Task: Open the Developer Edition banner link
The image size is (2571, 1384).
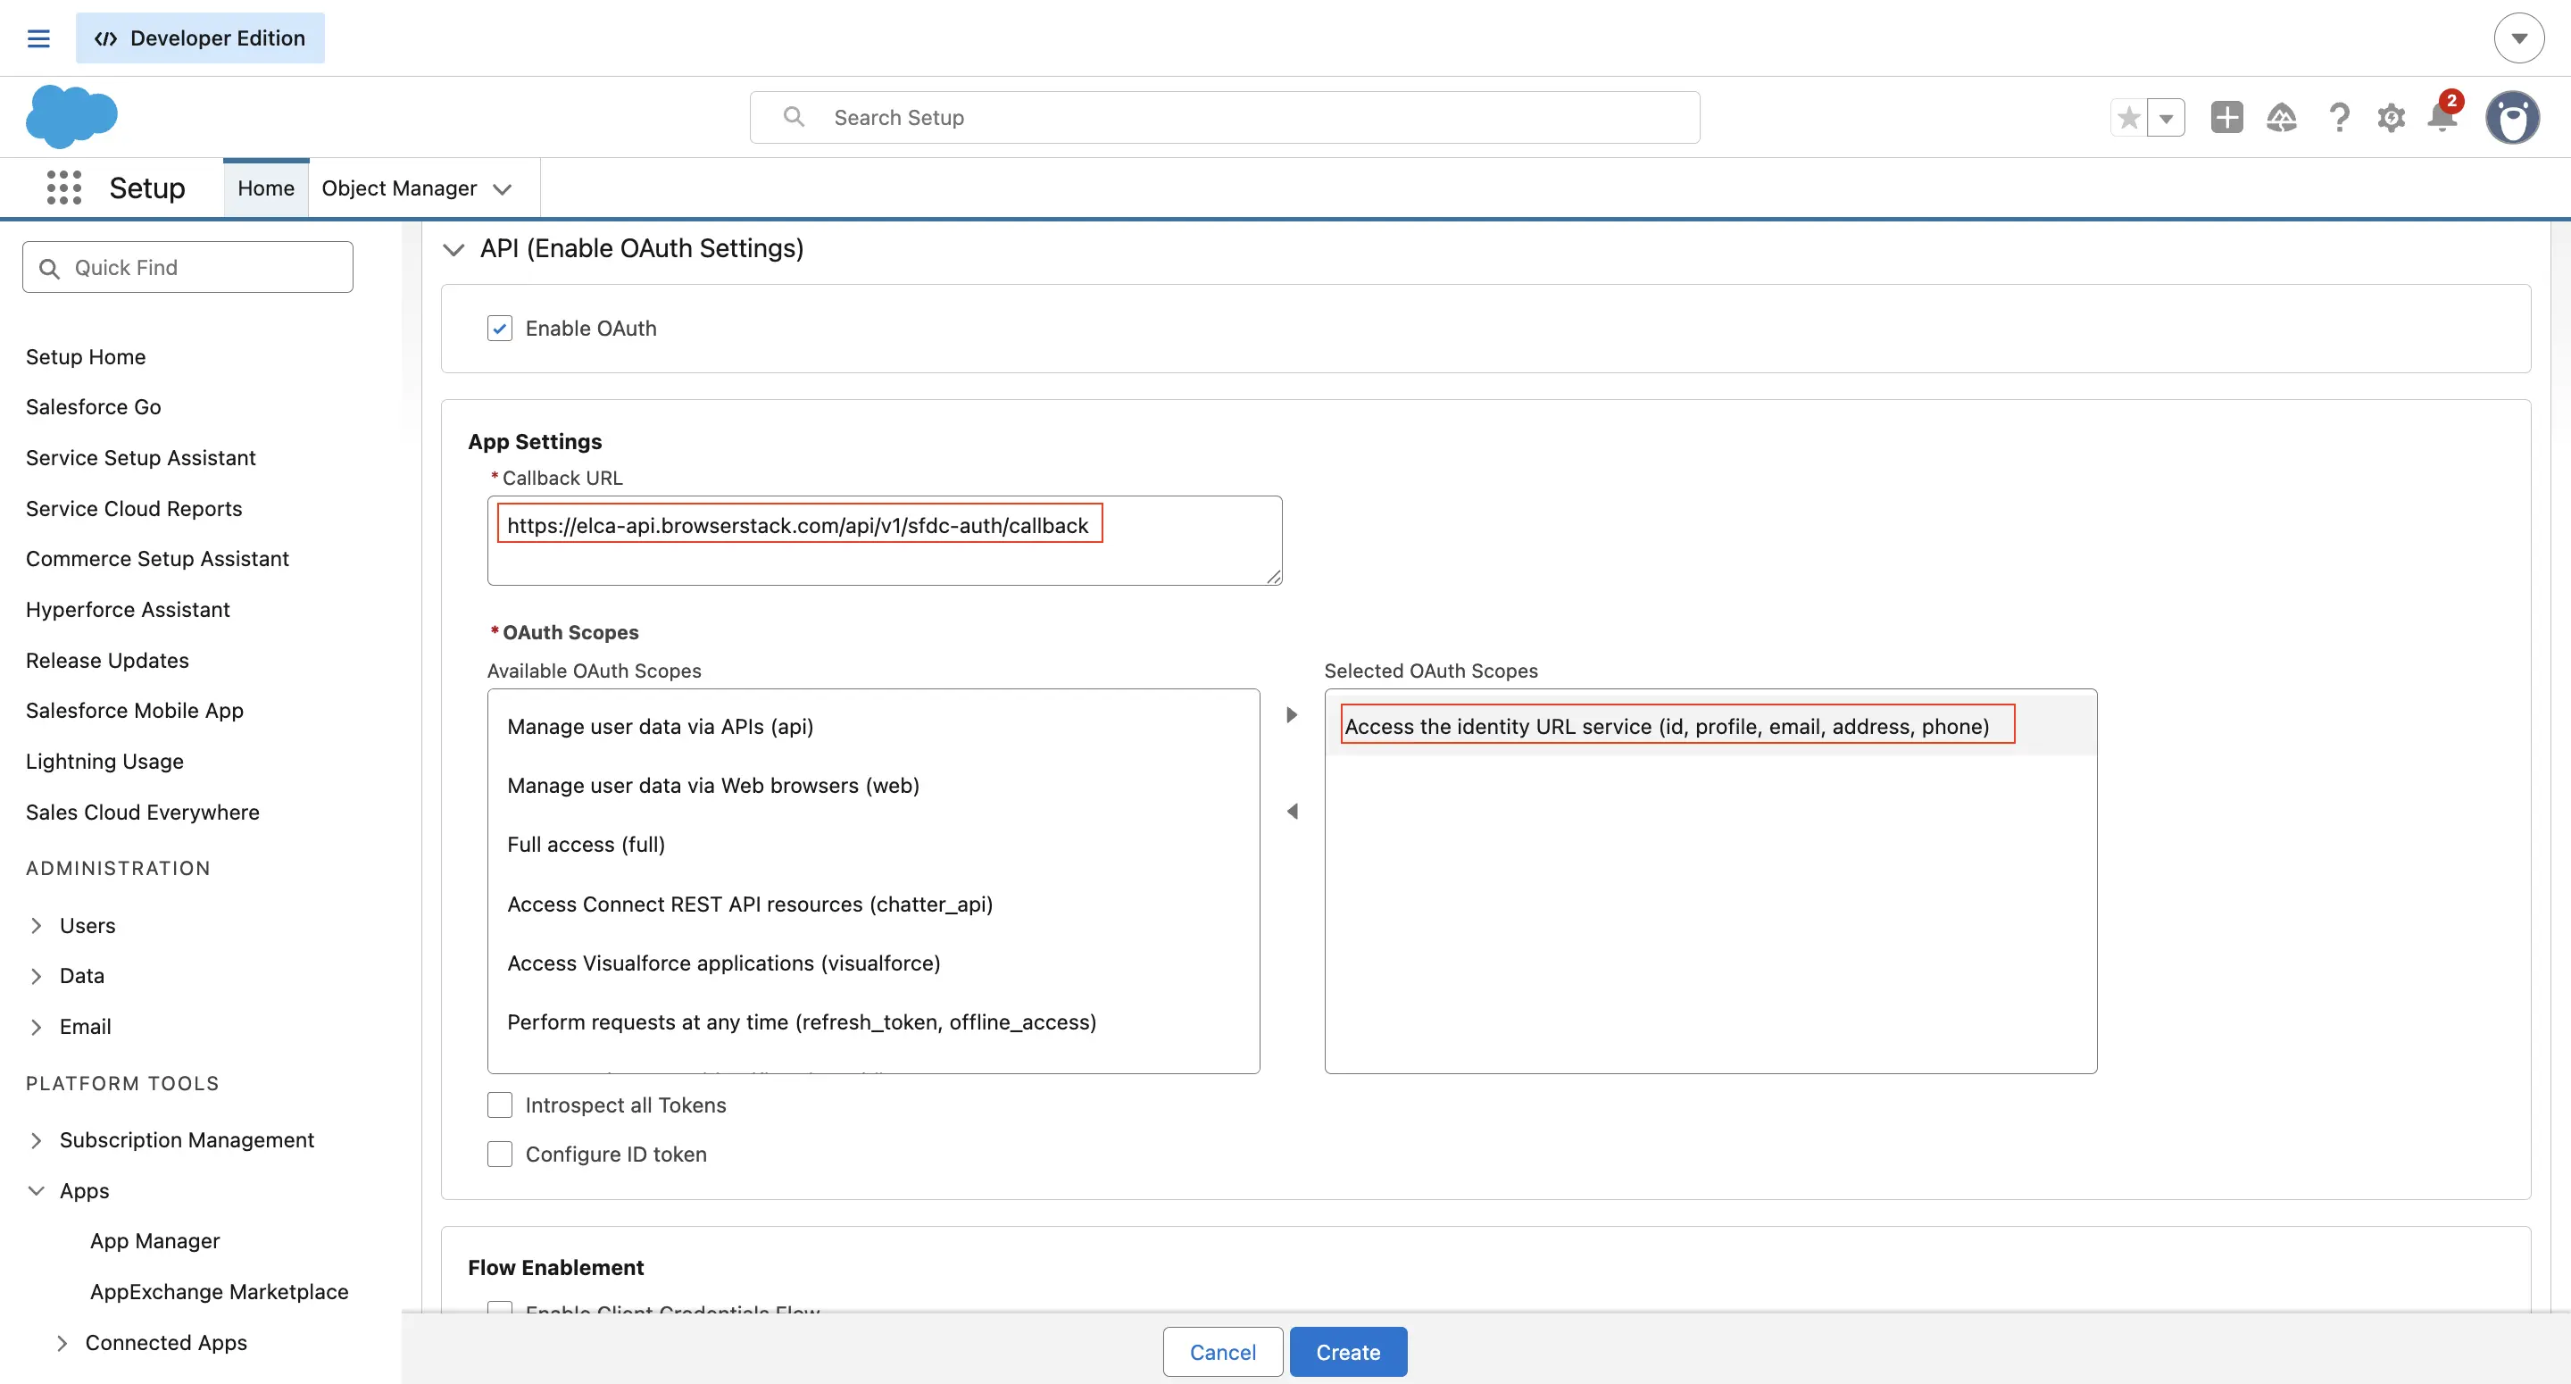Action: point(200,37)
